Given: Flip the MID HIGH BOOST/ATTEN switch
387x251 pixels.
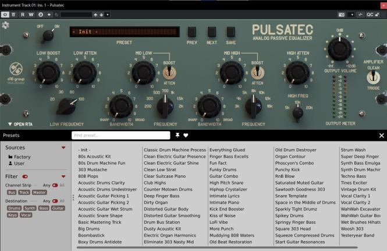Looking at the screenshot, I should click(x=257, y=72).
